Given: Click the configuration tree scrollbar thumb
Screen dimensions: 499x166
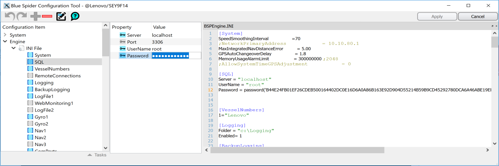Looking at the screenshot, I should 105,42.
